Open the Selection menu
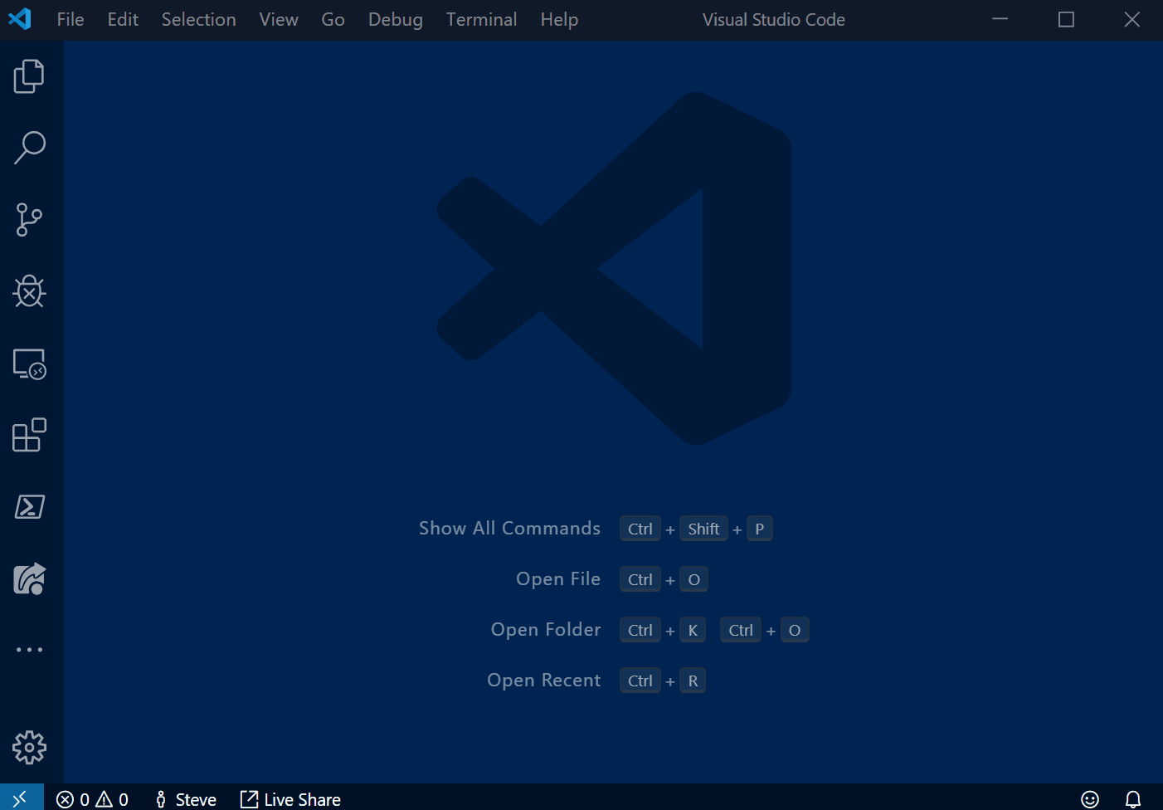This screenshot has width=1163, height=810. (x=198, y=19)
